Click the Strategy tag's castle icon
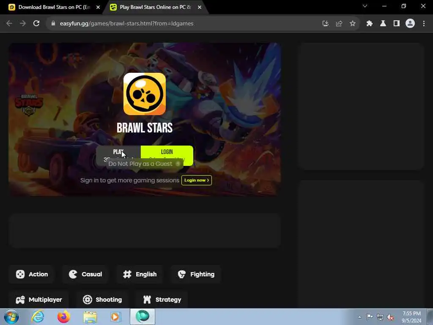The width and height of the screenshot is (433, 325). [x=147, y=300]
